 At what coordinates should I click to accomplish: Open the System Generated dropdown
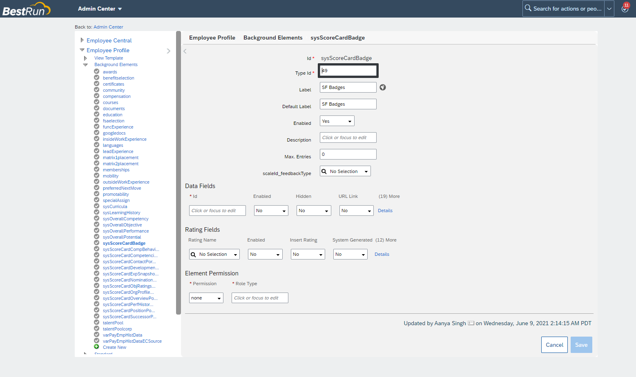(x=350, y=254)
